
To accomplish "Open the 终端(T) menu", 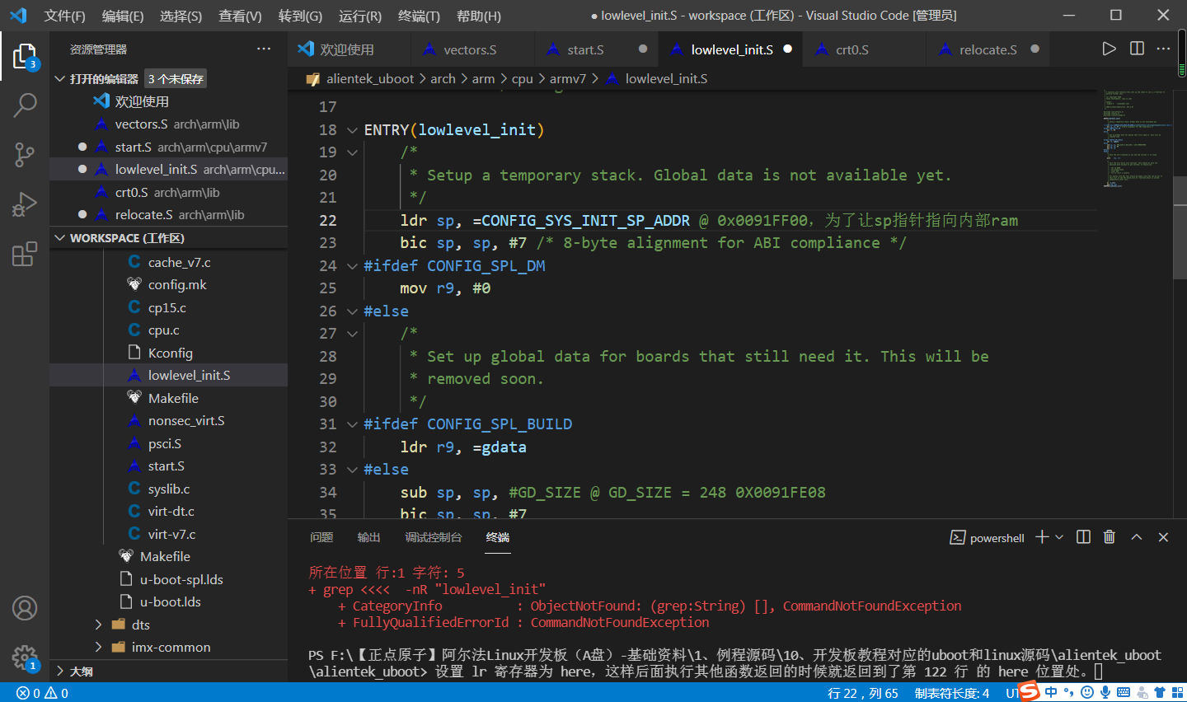I will point(419,16).
